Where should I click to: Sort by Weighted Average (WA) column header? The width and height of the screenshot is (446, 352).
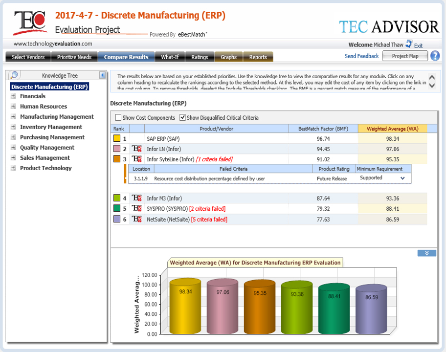click(x=393, y=129)
